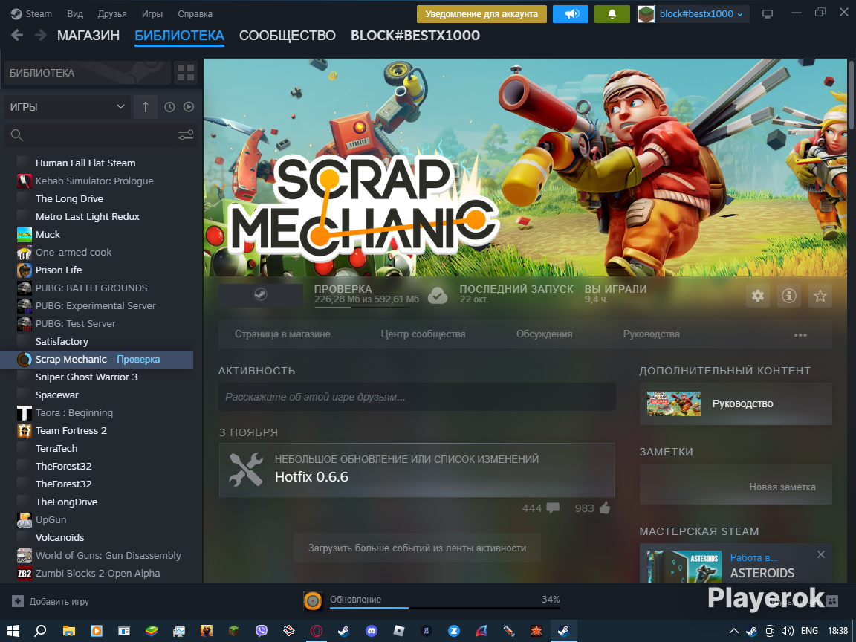Screen dimensions: 856x642
Task: Change input language via ENG indicator
Action: pos(809,631)
